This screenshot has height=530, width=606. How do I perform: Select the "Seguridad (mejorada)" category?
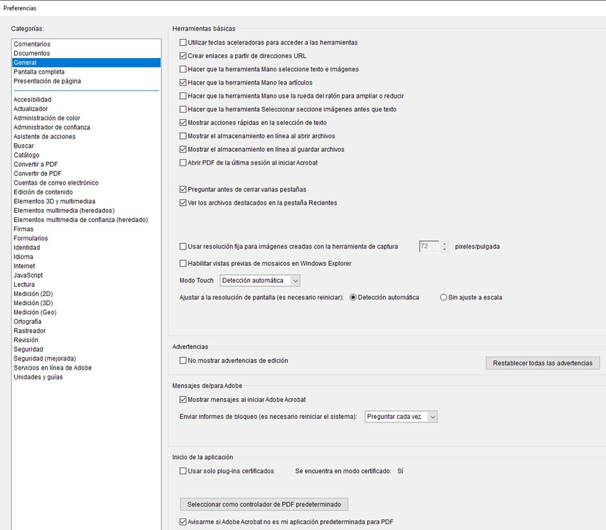coord(42,358)
